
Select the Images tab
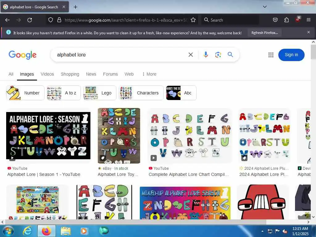point(27,74)
